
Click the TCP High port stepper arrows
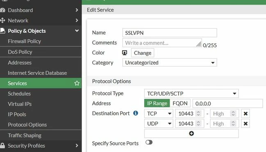[x=233, y=113]
